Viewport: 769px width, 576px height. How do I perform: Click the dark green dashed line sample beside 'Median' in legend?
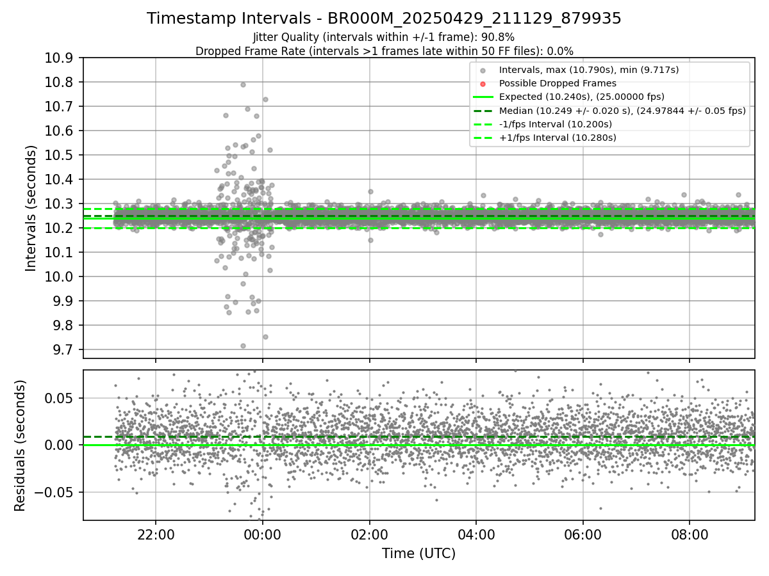[483, 110]
